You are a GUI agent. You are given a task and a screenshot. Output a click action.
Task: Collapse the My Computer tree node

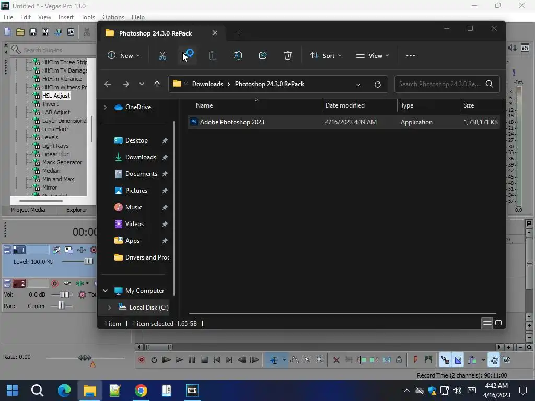click(x=106, y=291)
